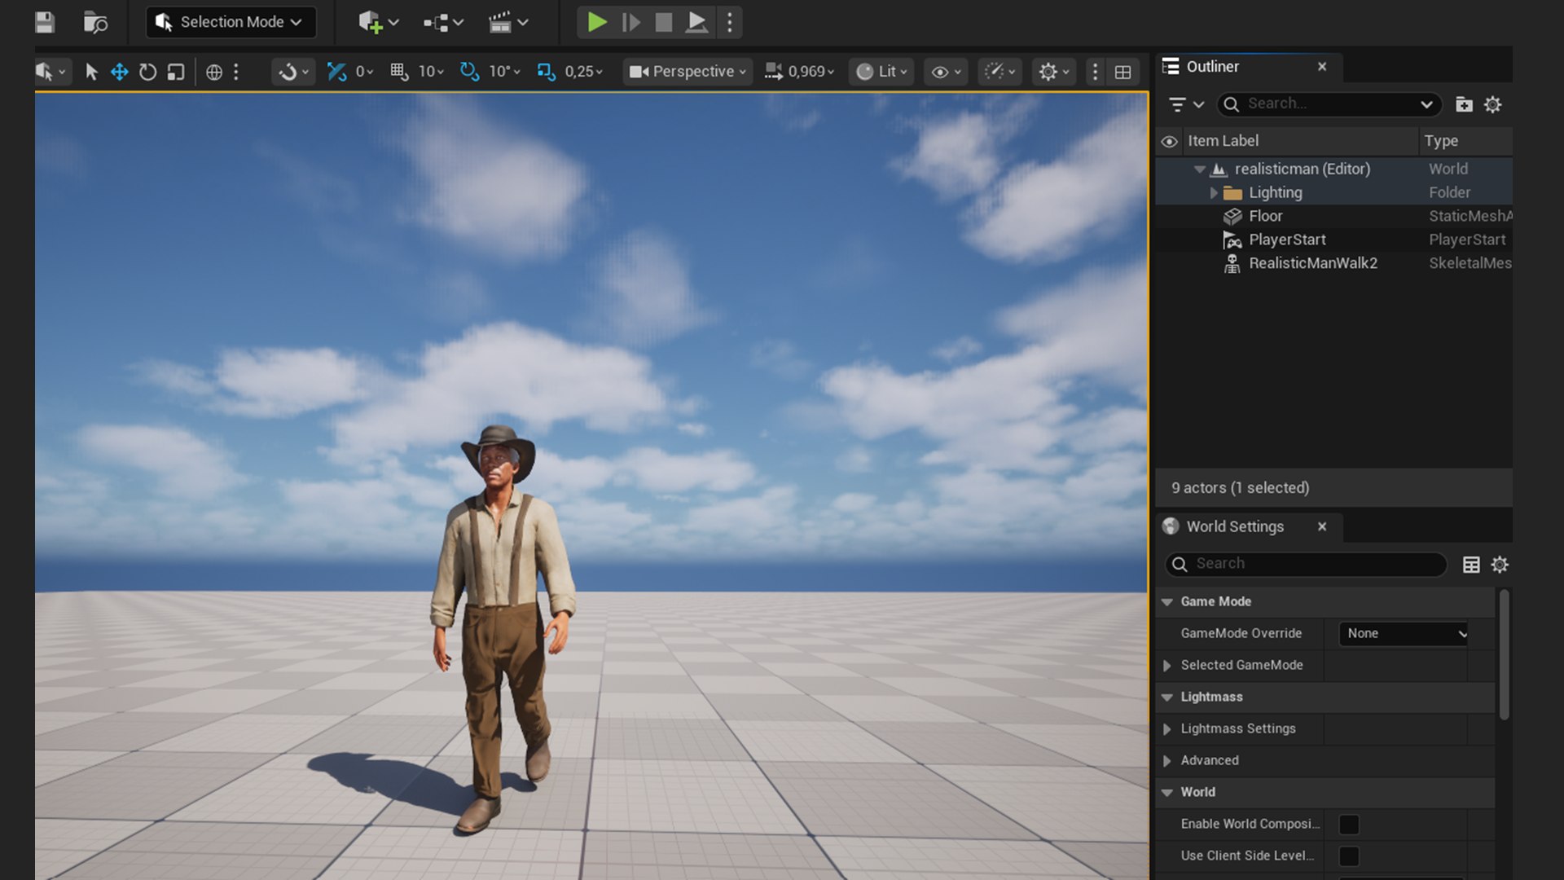Click the Stop simulation square button
Viewport: 1564px width, 880px height.
664,22
